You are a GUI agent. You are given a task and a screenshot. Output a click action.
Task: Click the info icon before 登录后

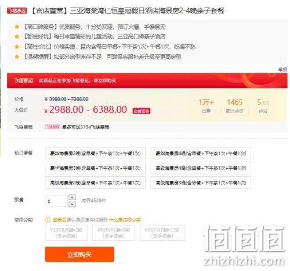[48, 219]
